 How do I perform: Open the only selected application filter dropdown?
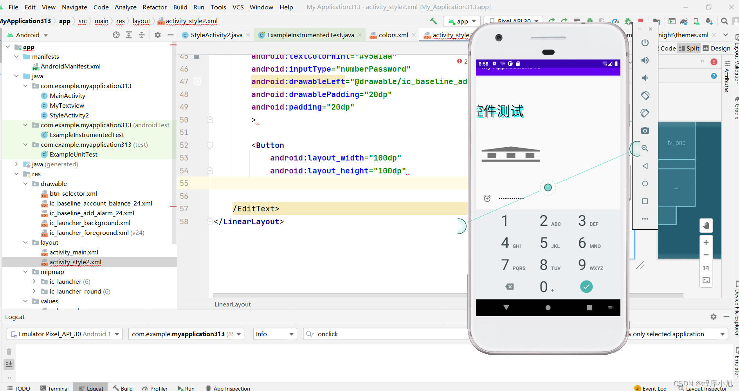678,334
